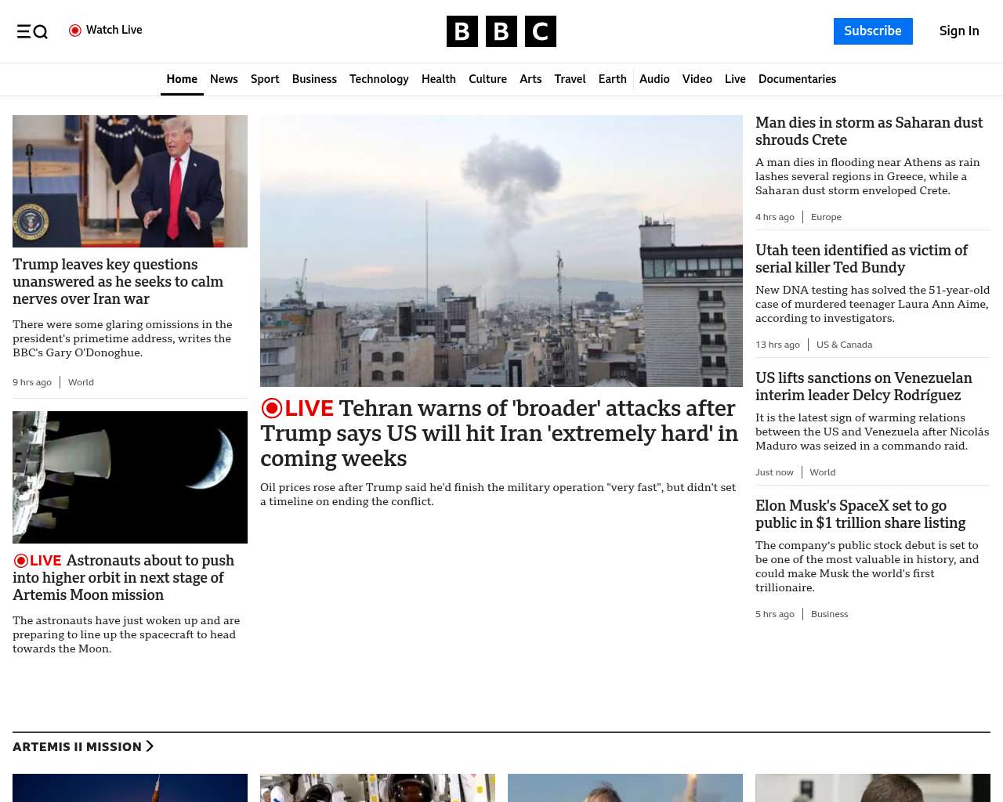1003x802 pixels.
Task: Click the Business tag under SpaceX story
Action: click(x=829, y=614)
